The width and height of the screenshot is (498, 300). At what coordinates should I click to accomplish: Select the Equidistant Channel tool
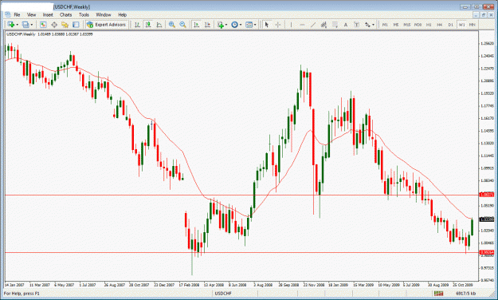324,25
